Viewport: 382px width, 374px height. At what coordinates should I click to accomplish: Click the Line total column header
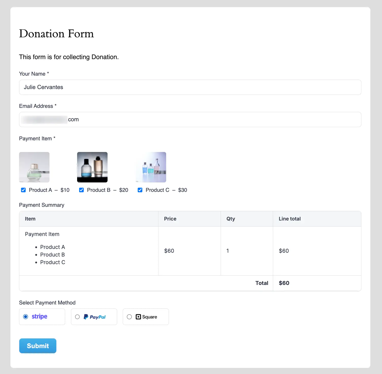coord(289,218)
